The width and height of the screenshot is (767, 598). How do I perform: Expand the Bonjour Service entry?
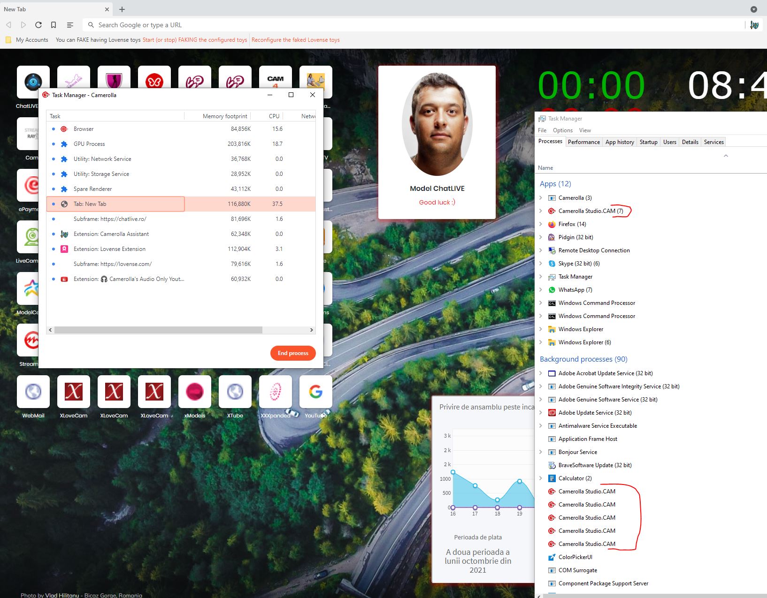point(541,452)
